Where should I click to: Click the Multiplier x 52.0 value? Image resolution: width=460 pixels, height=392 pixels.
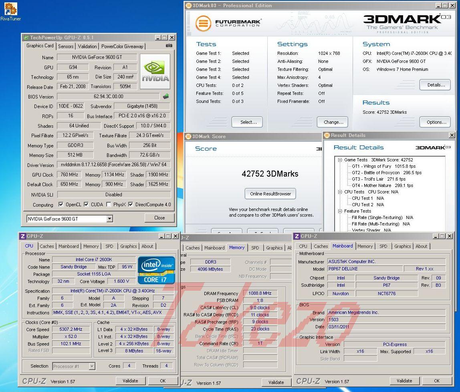click(x=71, y=337)
